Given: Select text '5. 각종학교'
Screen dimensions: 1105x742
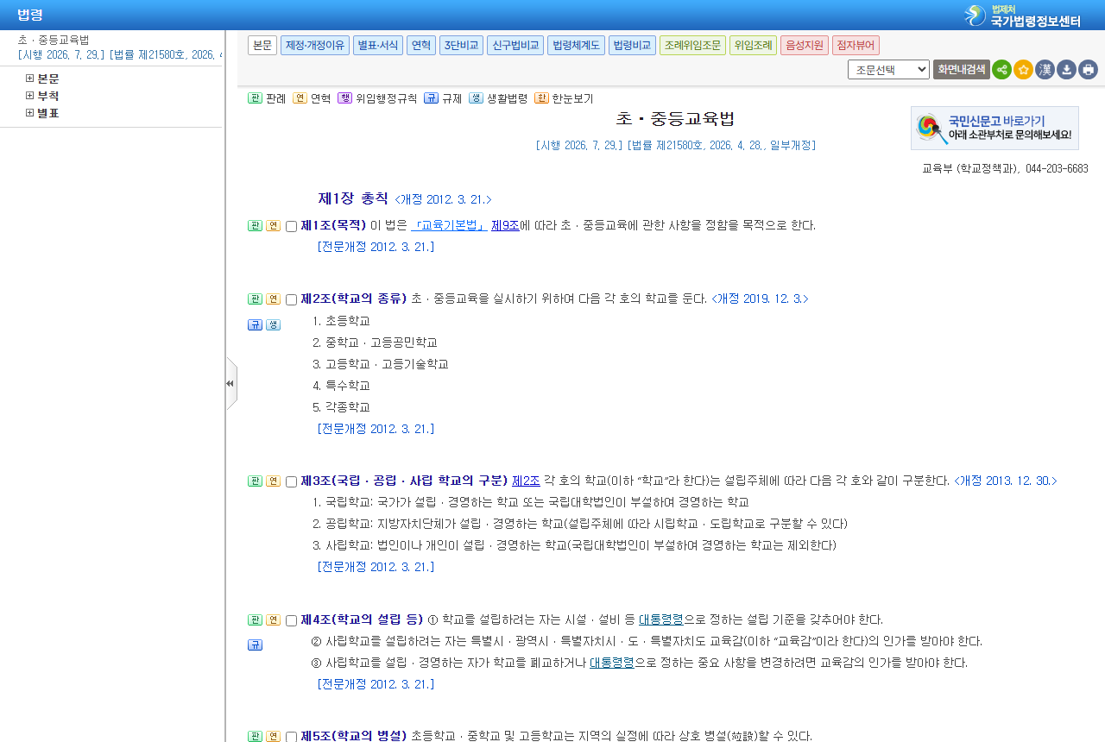Looking at the screenshot, I should [341, 407].
